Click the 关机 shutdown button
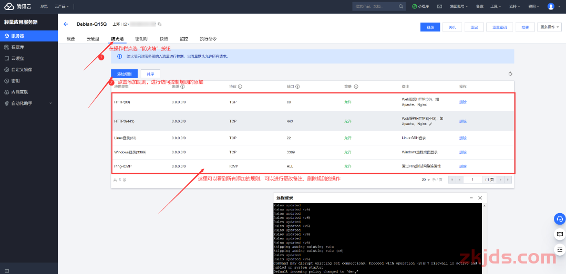 452,27
